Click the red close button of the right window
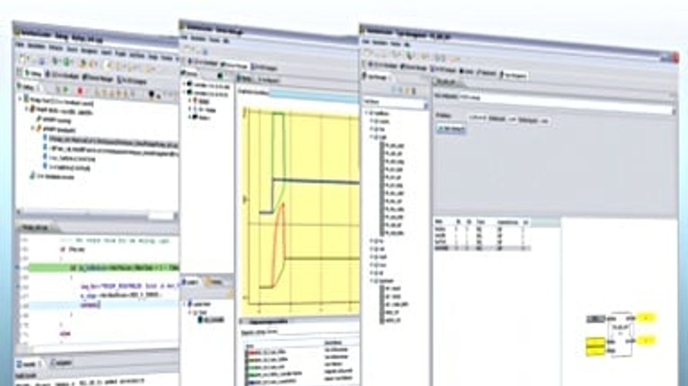The width and height of the screenshot is (688, 386). 675,57
